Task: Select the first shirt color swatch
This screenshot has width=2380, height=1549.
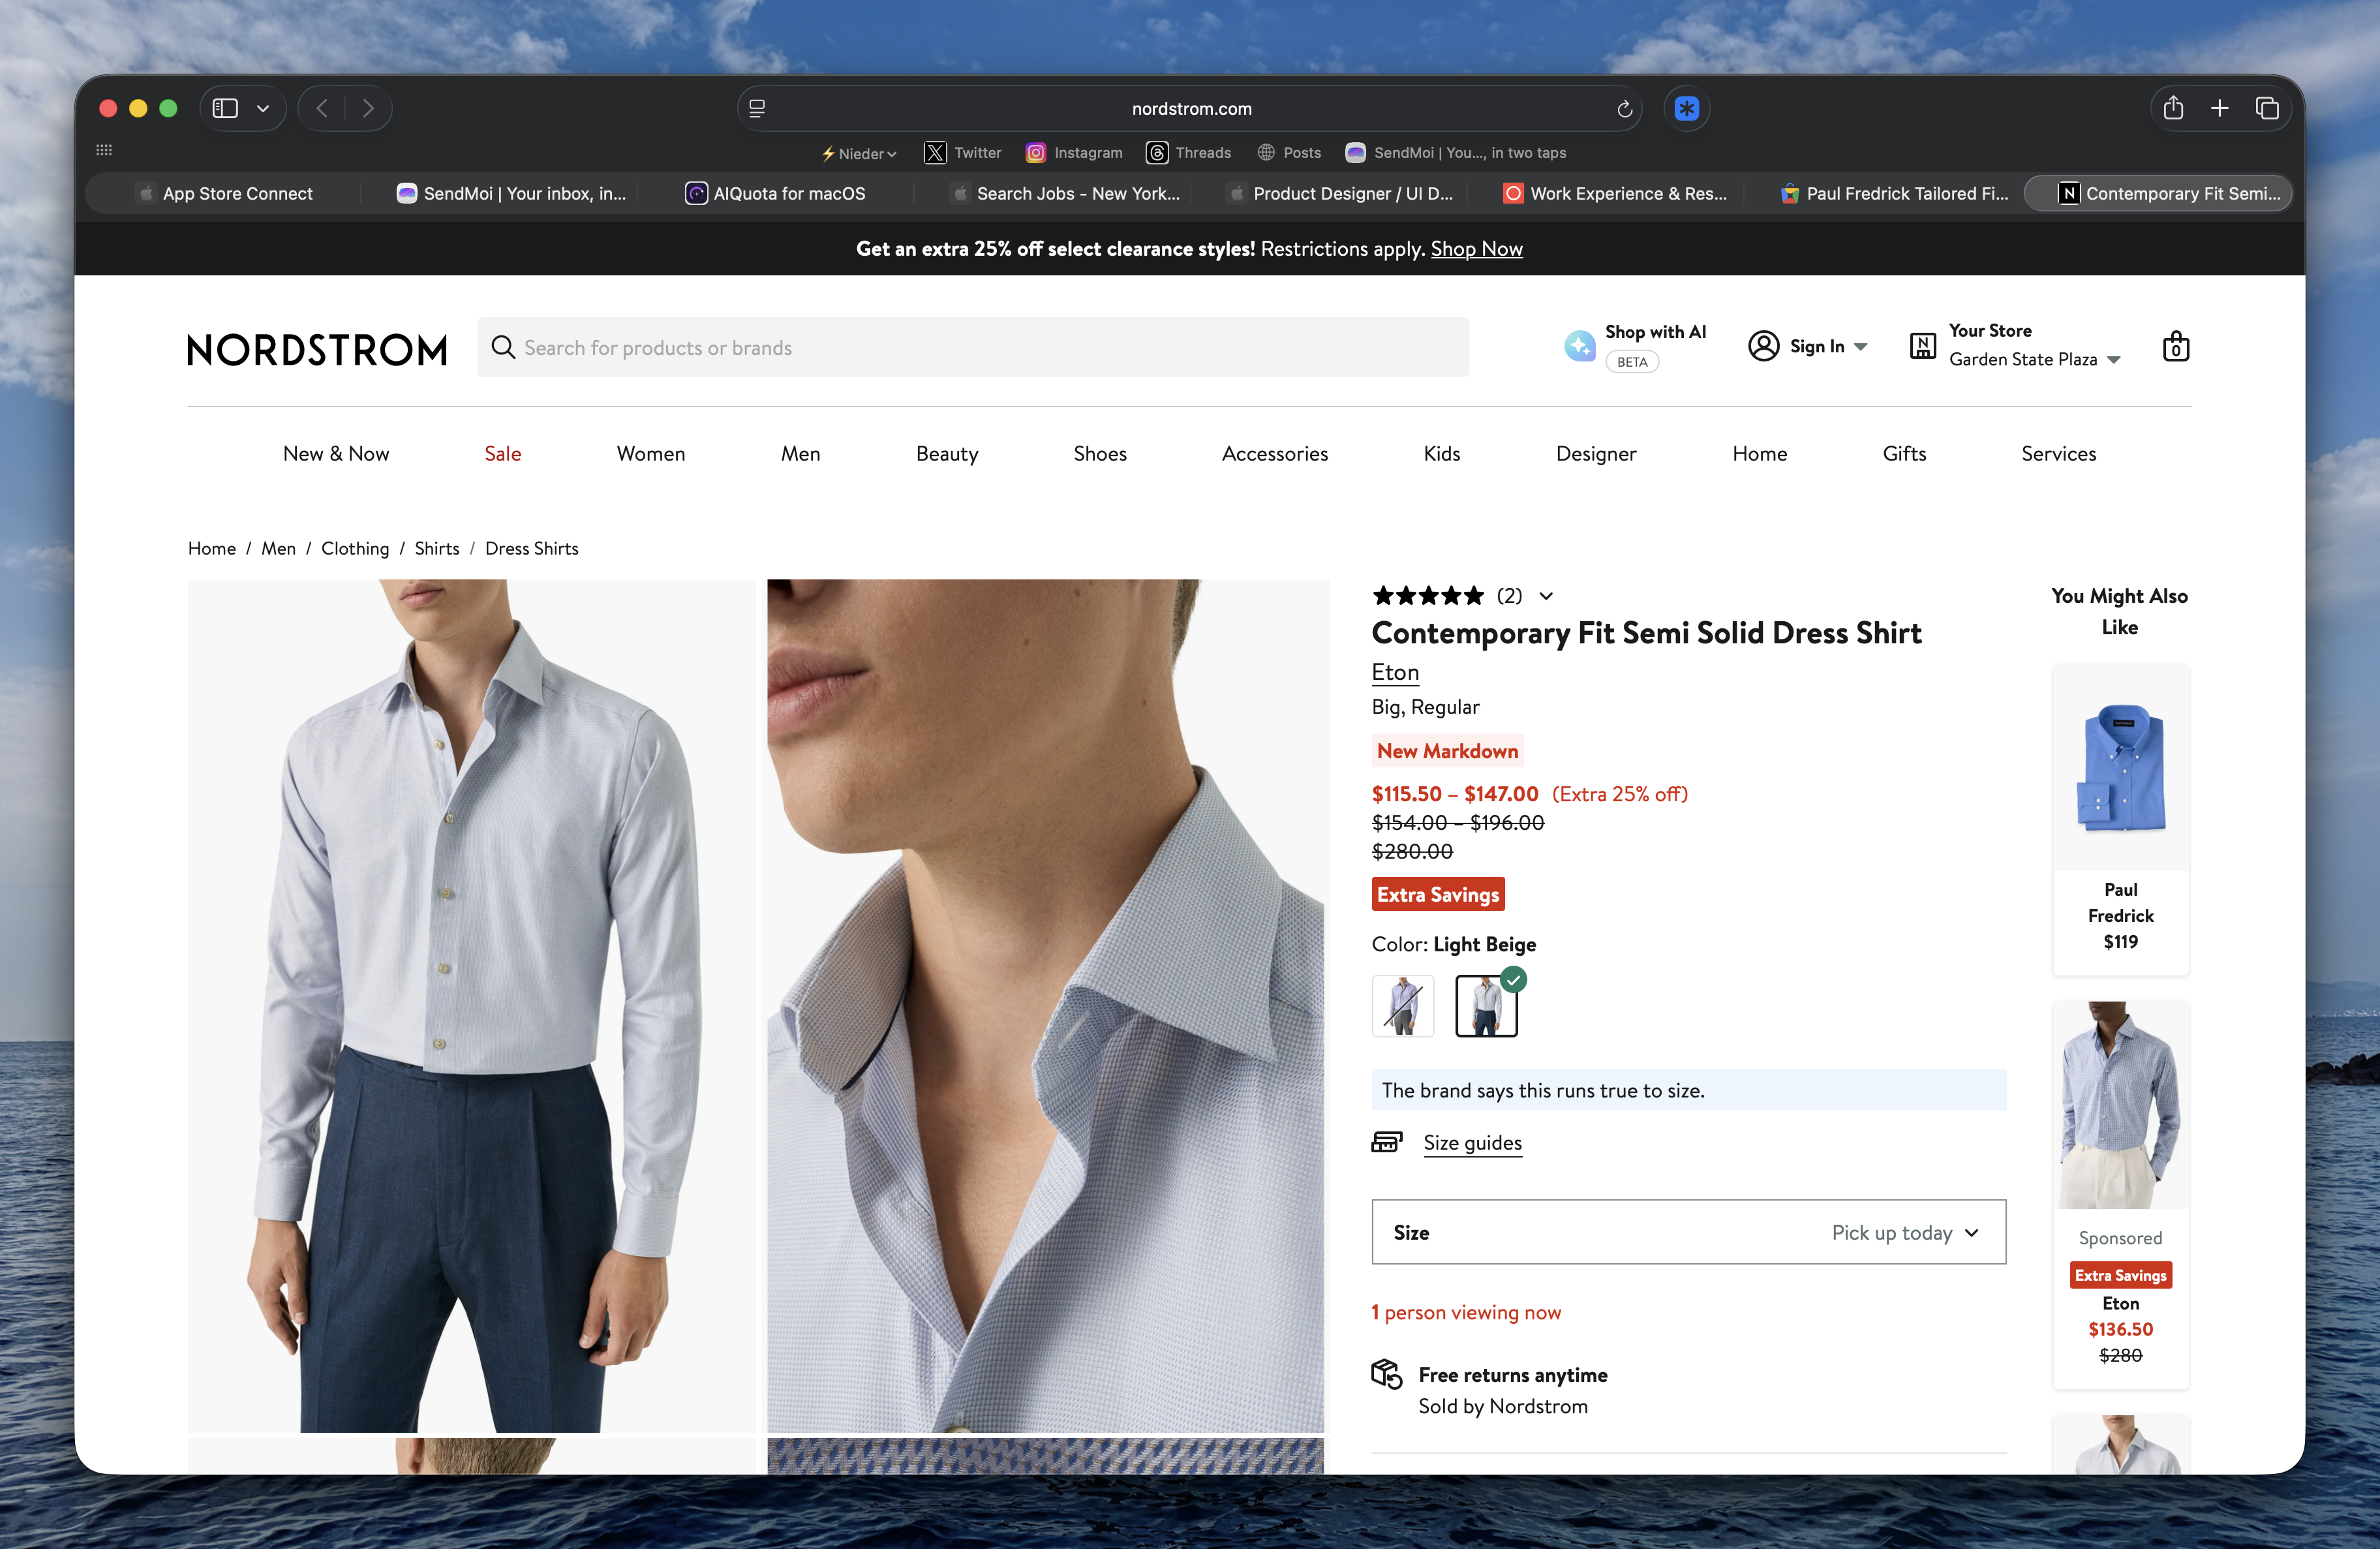Action: [x=1403, y=1005]
